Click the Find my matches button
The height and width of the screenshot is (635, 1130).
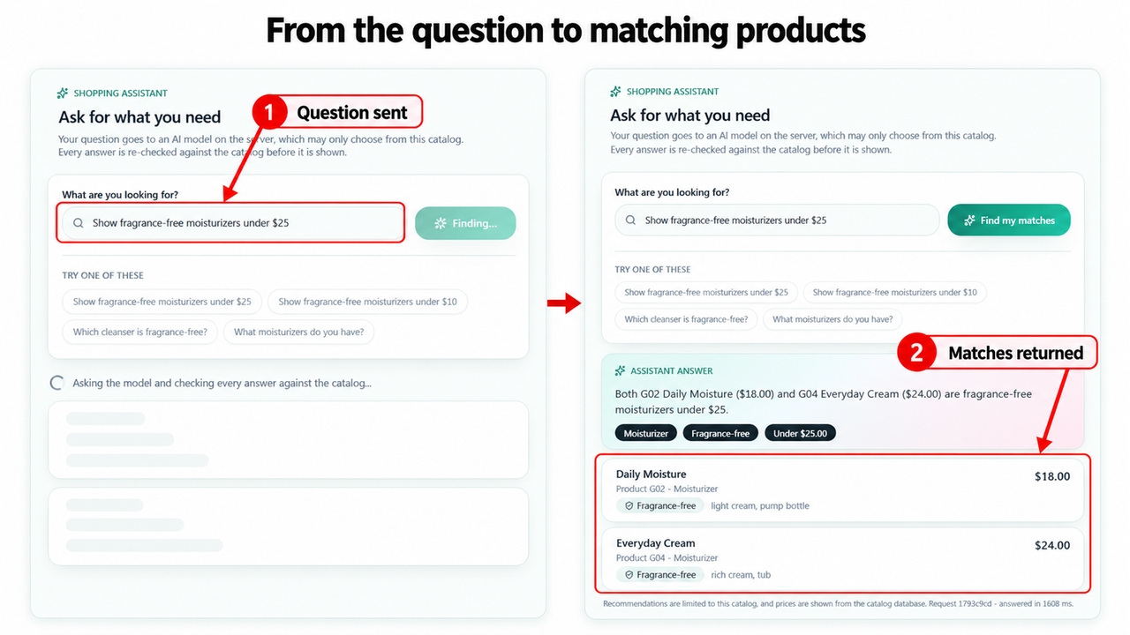tap(1009, 220)
